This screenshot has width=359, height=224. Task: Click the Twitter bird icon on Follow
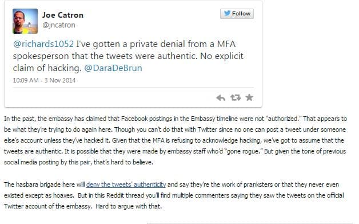coord(227,13)
